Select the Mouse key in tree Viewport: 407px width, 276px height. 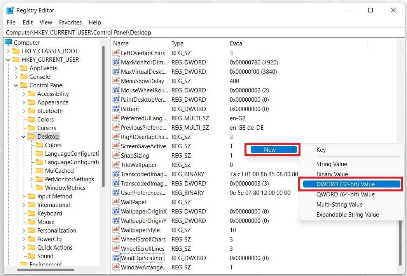[46, 222]
